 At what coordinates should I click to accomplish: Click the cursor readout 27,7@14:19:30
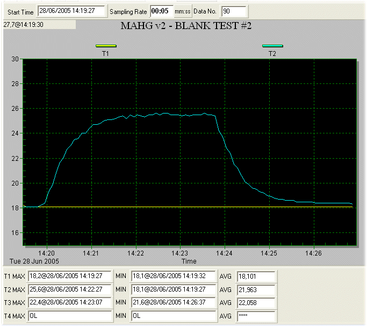tap(24, 25)
